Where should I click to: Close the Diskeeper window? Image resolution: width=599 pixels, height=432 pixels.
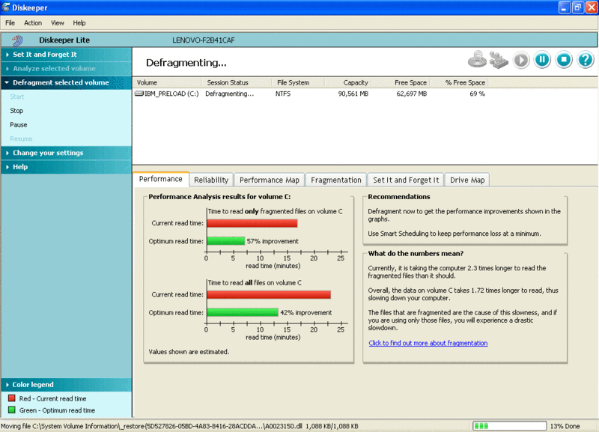(592, 7)
